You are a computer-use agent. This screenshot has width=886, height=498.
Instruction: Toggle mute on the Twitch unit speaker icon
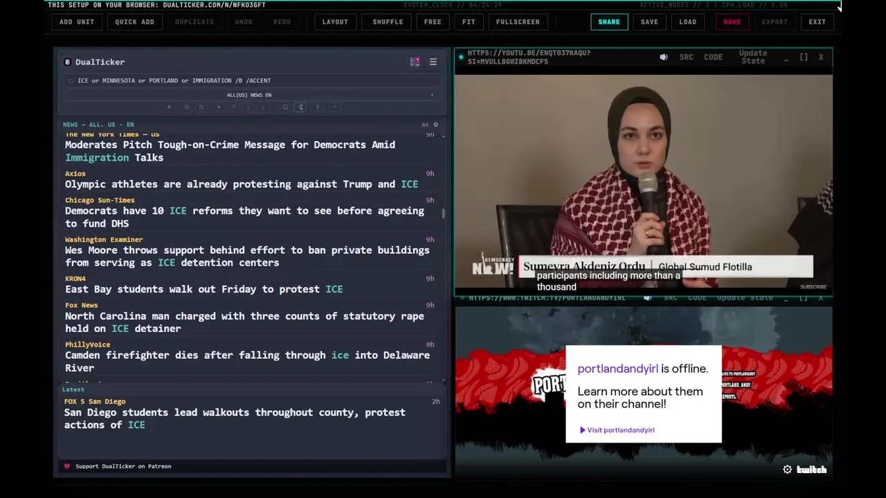tap(648, 298)
